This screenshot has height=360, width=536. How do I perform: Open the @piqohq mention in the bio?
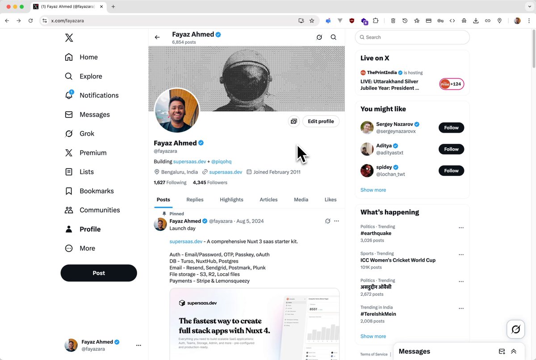pos(221,162)
